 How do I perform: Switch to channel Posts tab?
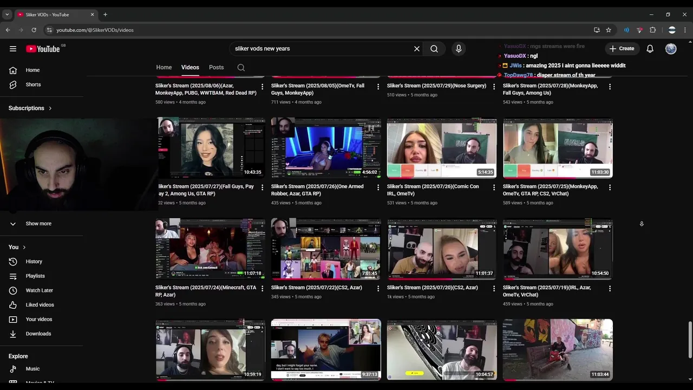tap(217, 67)
